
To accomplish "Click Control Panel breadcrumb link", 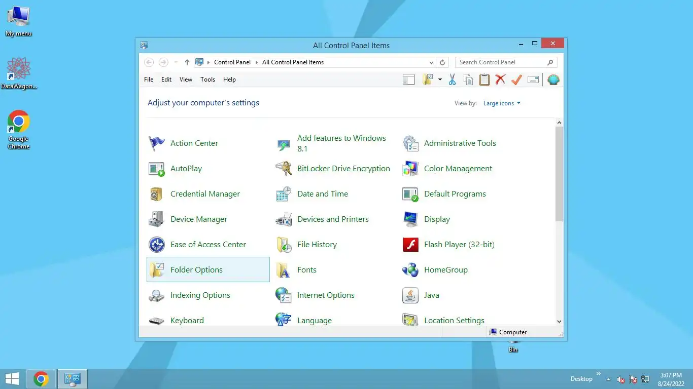I will pos(232,62).
